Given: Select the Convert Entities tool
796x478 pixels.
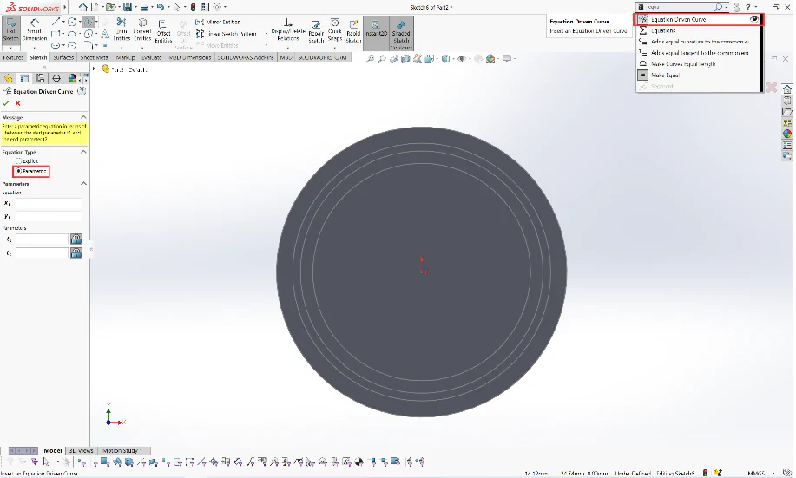Looking at the screenshot, I should coord(142,29).
